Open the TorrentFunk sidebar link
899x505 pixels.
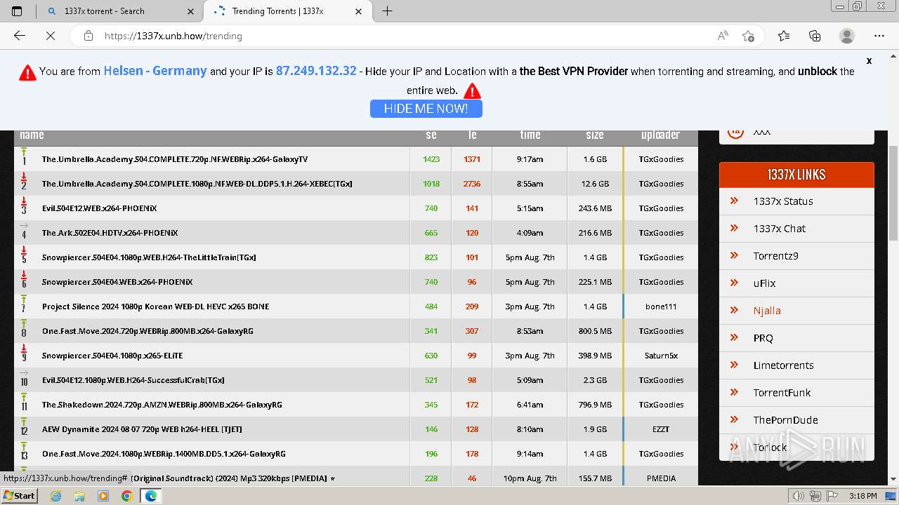point(782,393)
